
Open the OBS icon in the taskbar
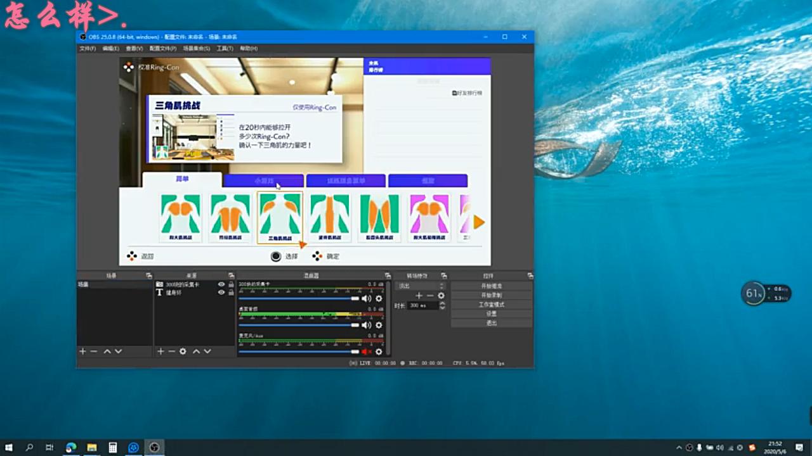tap(154, 447)
